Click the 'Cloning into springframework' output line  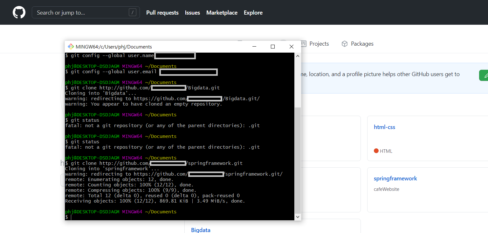coord(112,169)
